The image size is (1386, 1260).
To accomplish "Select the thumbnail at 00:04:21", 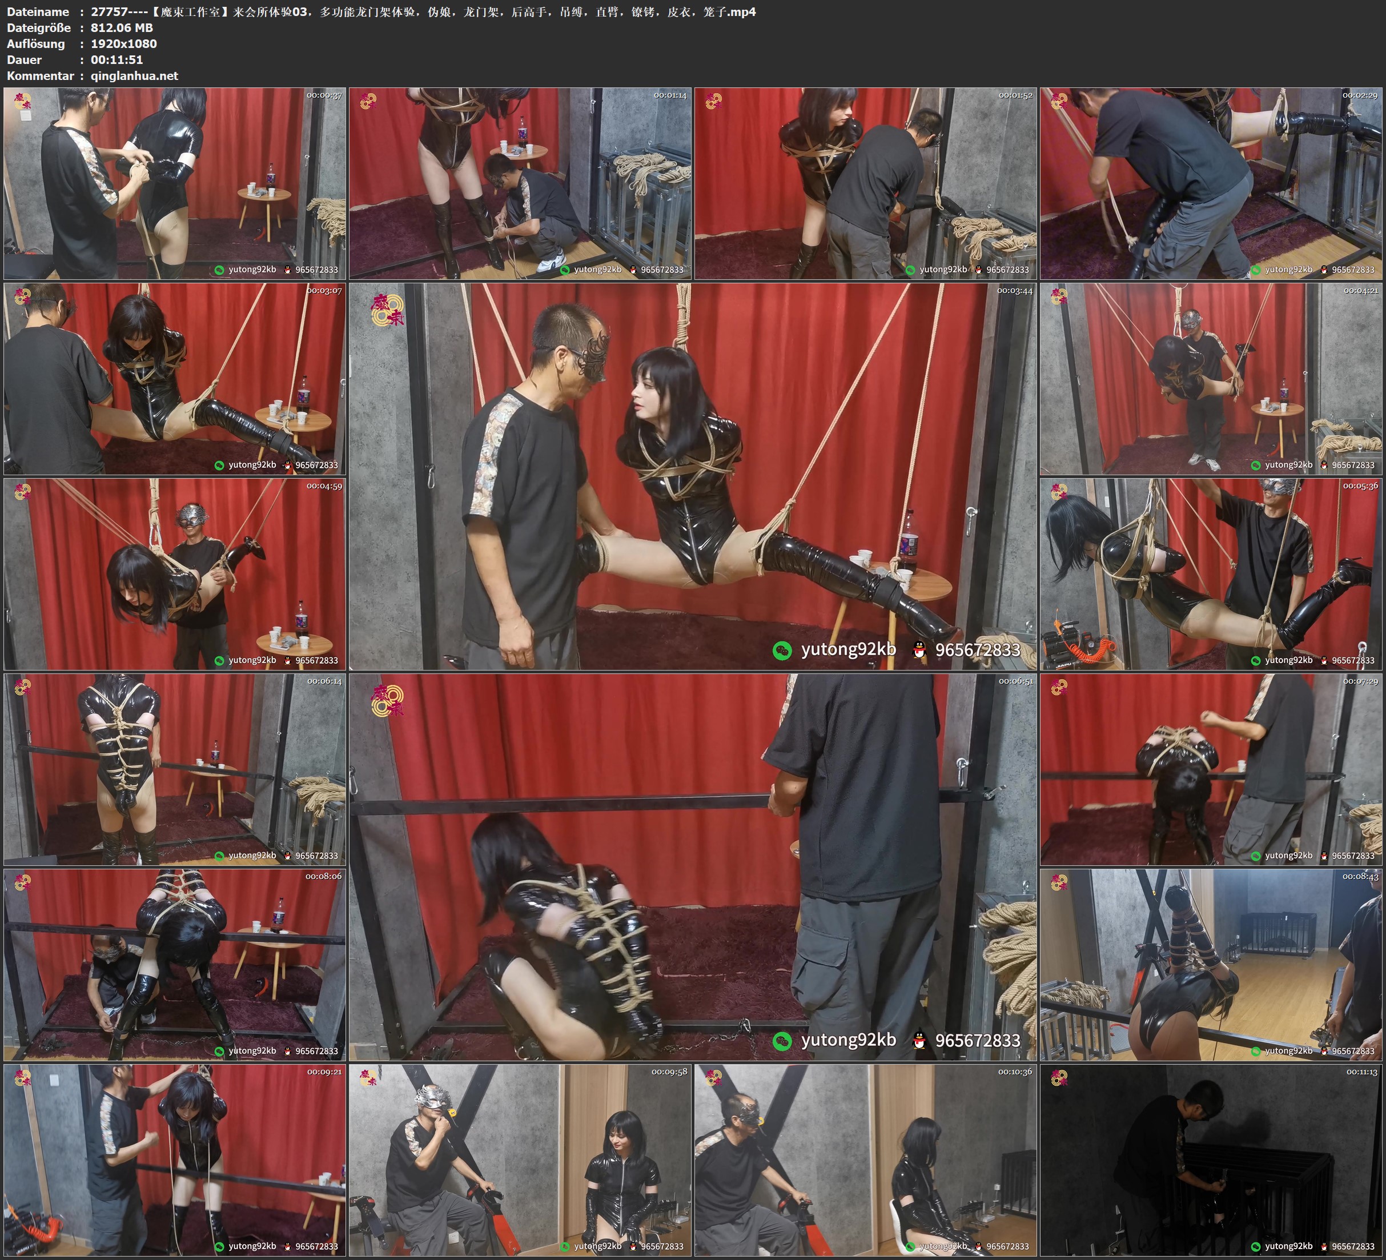I will pyautogui.click(x=1211, y=378).
